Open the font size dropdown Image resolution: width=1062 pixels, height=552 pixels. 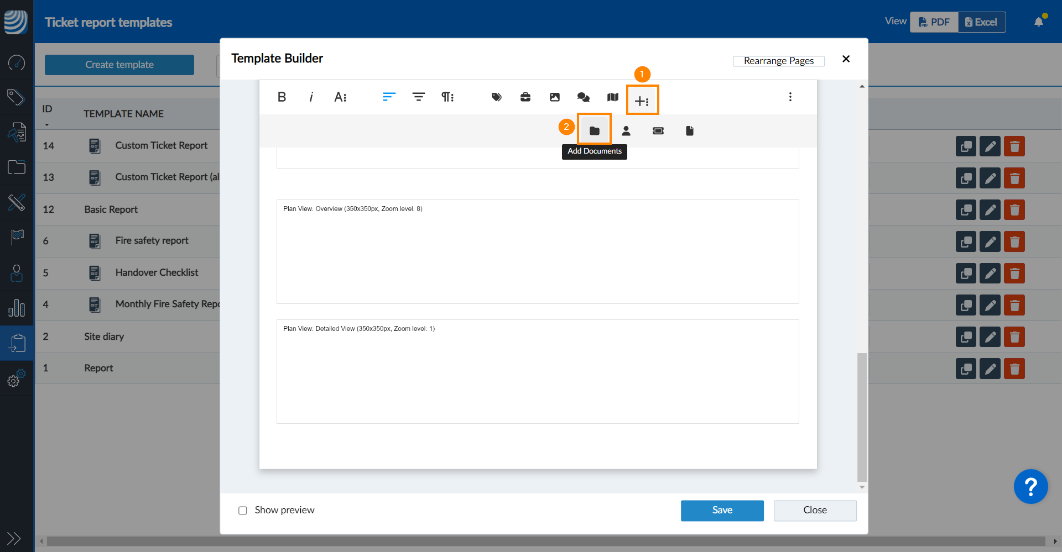tap(340, 97)
